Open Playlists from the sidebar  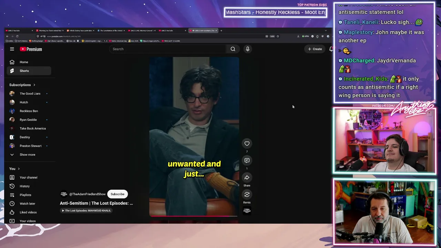(25, 195)
